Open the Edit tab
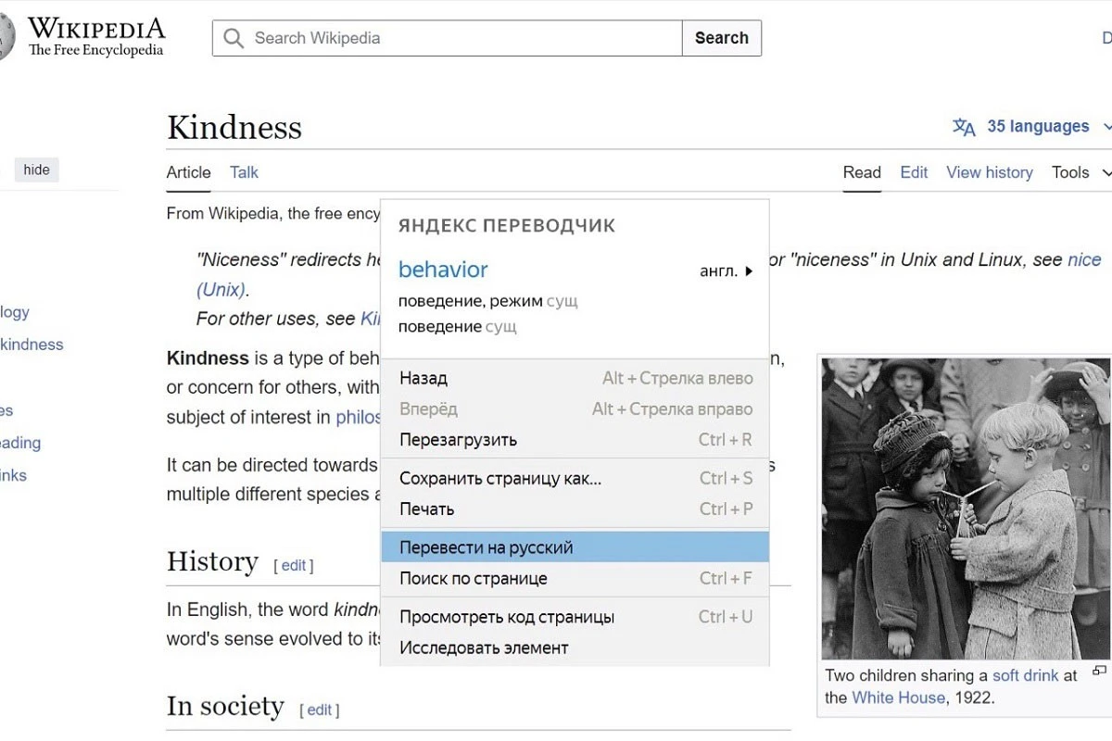 pos(914,172)
